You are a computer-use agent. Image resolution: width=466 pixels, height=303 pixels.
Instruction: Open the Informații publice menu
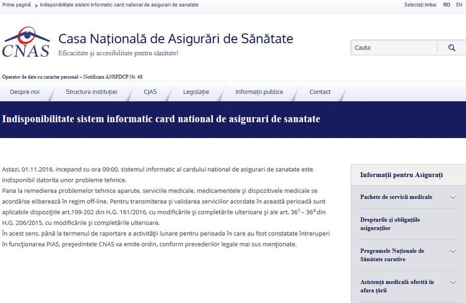259,92
